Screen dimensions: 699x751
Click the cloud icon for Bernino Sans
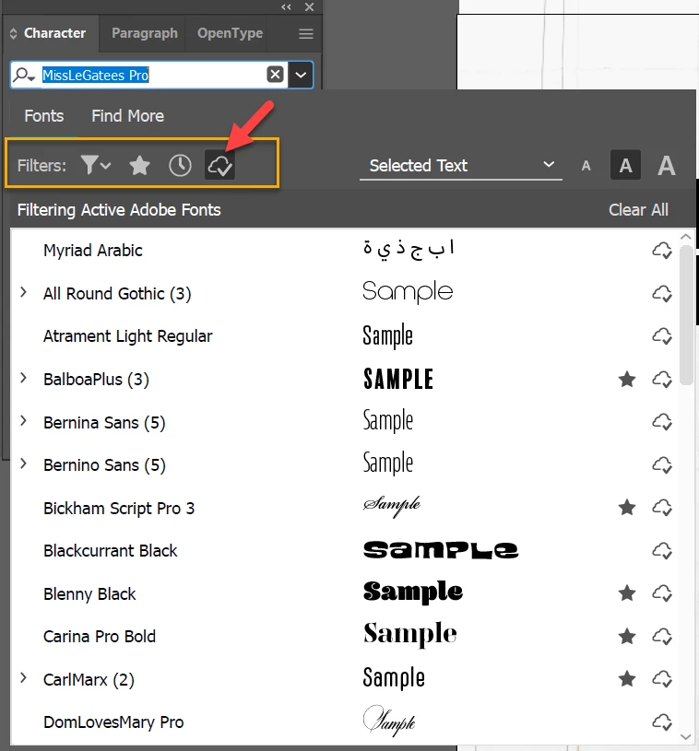662,464
